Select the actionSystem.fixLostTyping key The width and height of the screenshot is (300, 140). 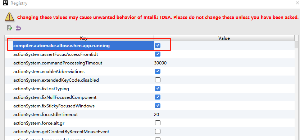(x=41, y=89)
